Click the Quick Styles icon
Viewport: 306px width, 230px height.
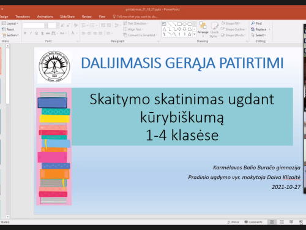pyautogui.click(x=214, y=29)
